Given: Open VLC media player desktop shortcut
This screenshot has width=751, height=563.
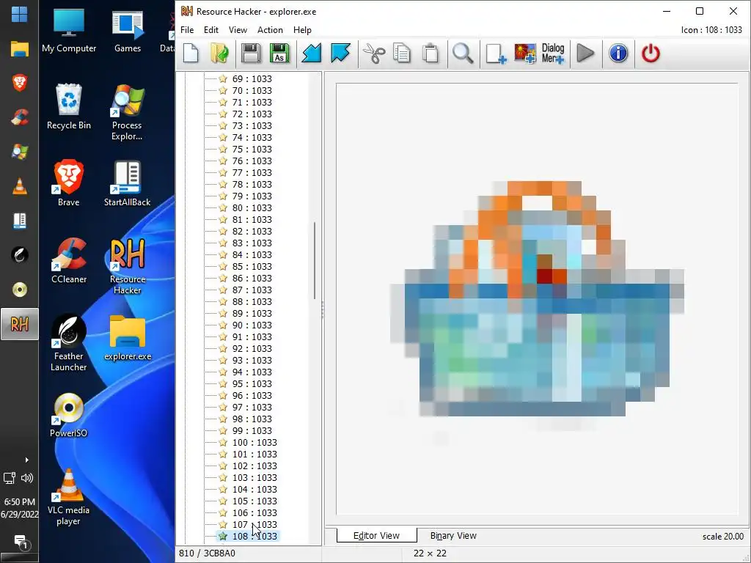Looking at the screenshot, I should [68, 498].
